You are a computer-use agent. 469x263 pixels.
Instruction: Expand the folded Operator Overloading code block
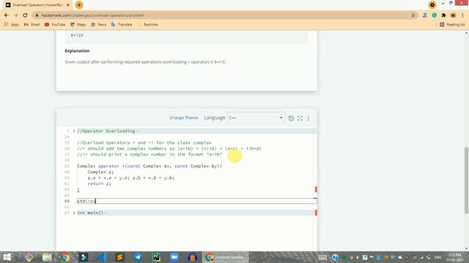tap(74, 131)
